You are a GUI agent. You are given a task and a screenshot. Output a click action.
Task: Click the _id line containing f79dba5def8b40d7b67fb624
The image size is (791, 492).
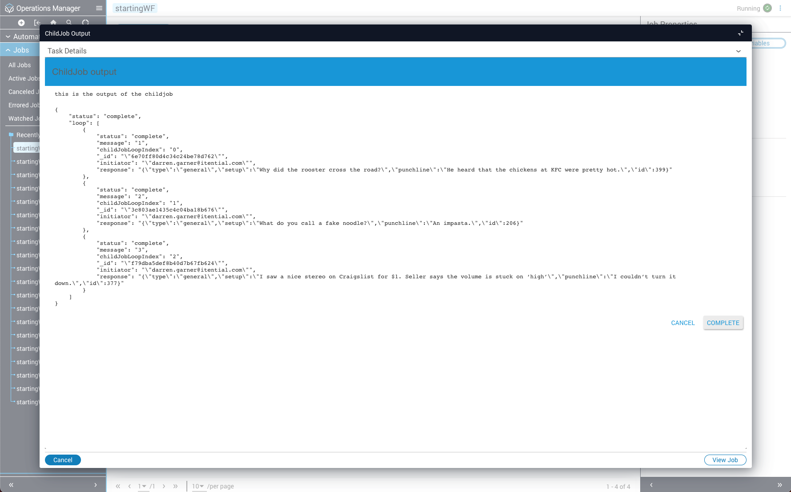click(x=162, y=263)
